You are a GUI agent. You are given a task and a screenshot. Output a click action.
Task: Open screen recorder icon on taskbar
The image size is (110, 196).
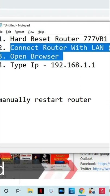(51, 191)
